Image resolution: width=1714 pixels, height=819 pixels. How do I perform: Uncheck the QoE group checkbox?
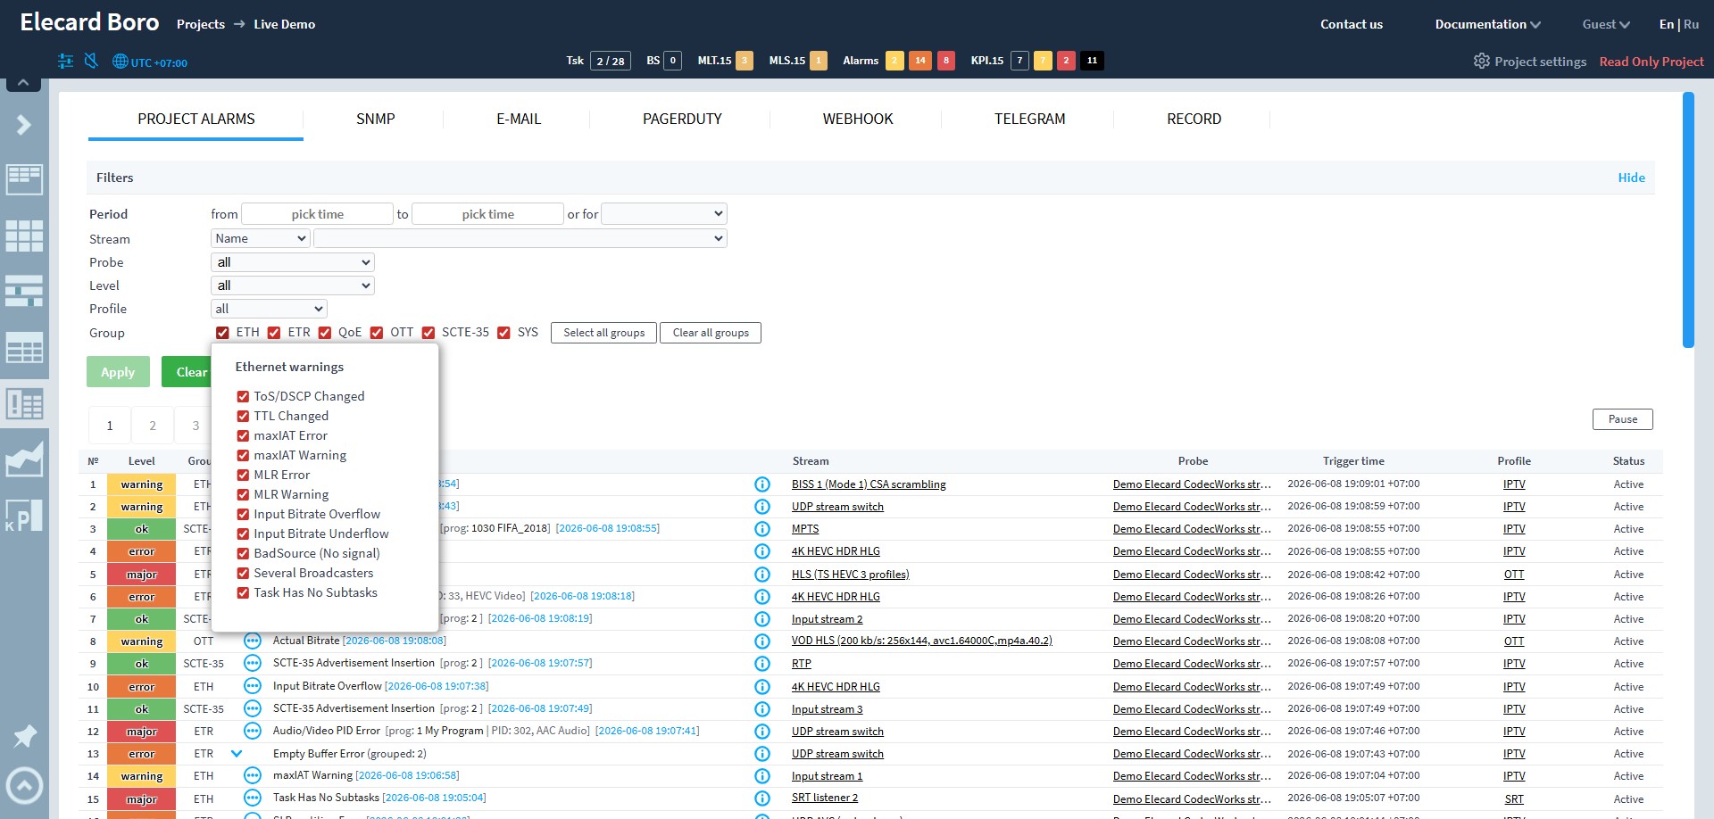pyautogui.click(x=325, y=333)
